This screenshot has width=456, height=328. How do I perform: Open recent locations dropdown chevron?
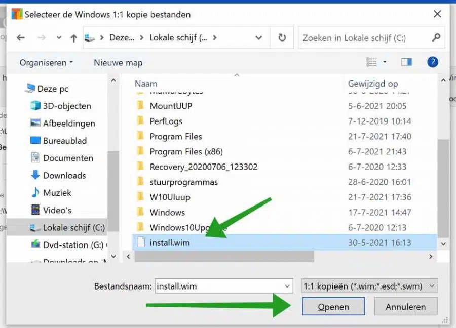coord(59,38)
